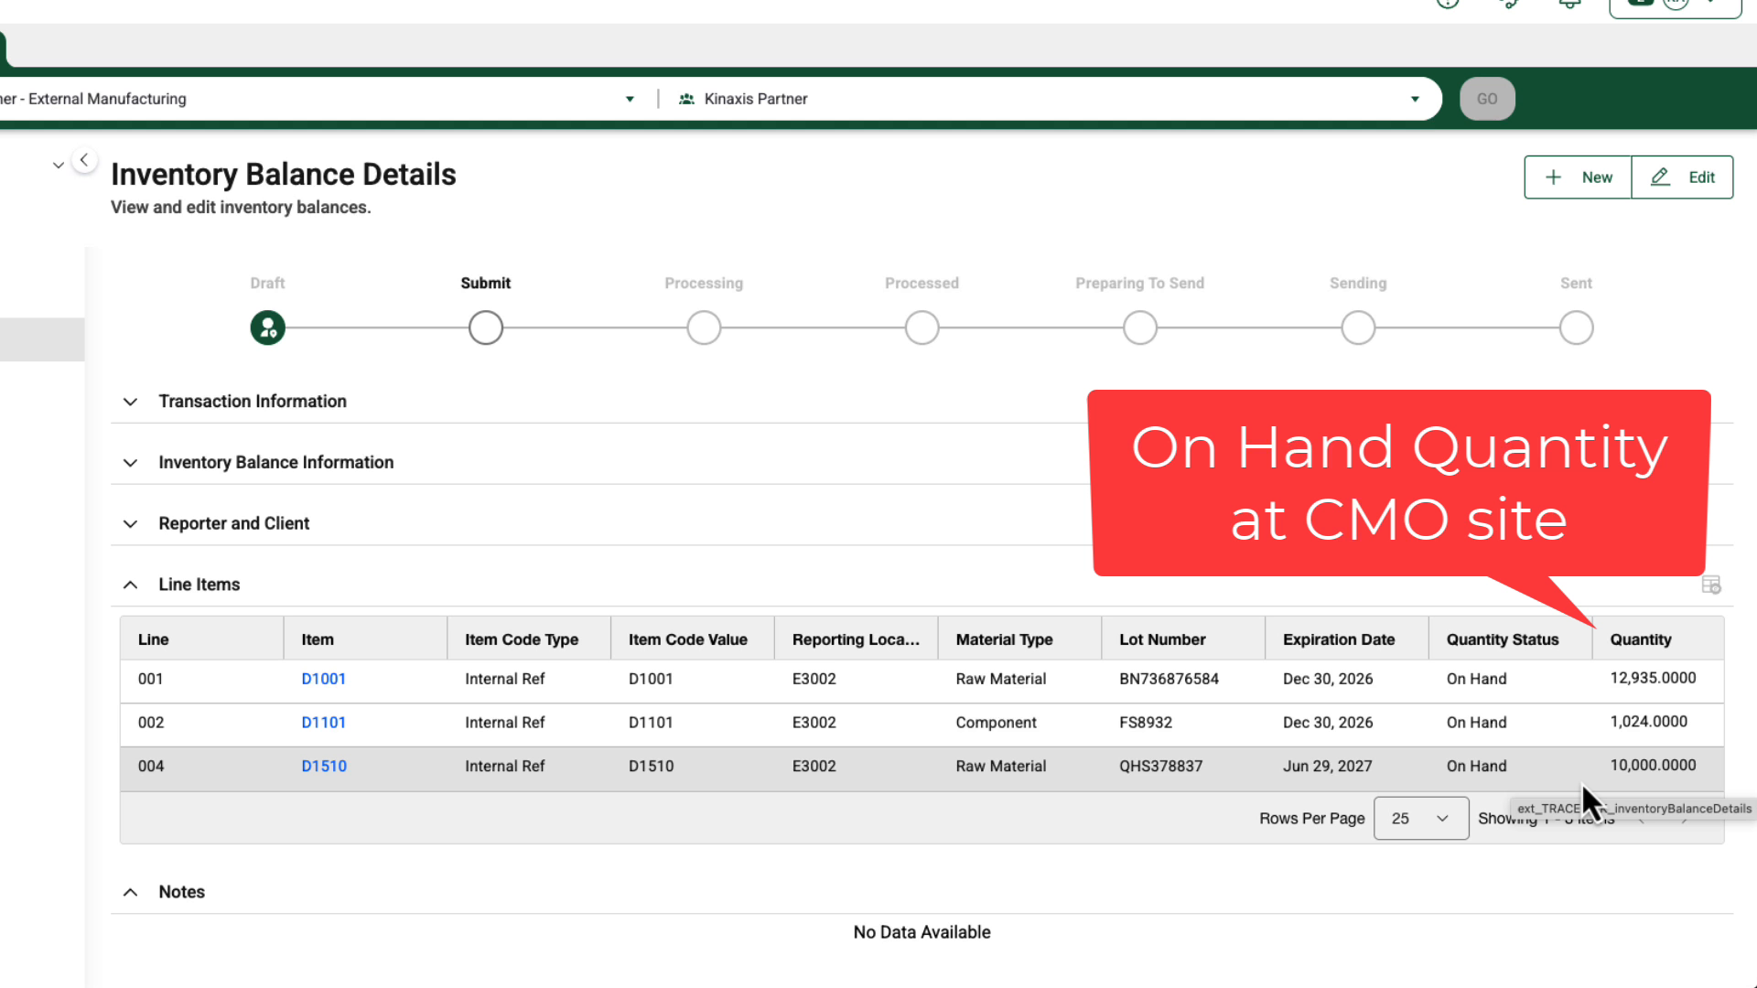Click the collapse sidebar back arrow

pos(84,160)
